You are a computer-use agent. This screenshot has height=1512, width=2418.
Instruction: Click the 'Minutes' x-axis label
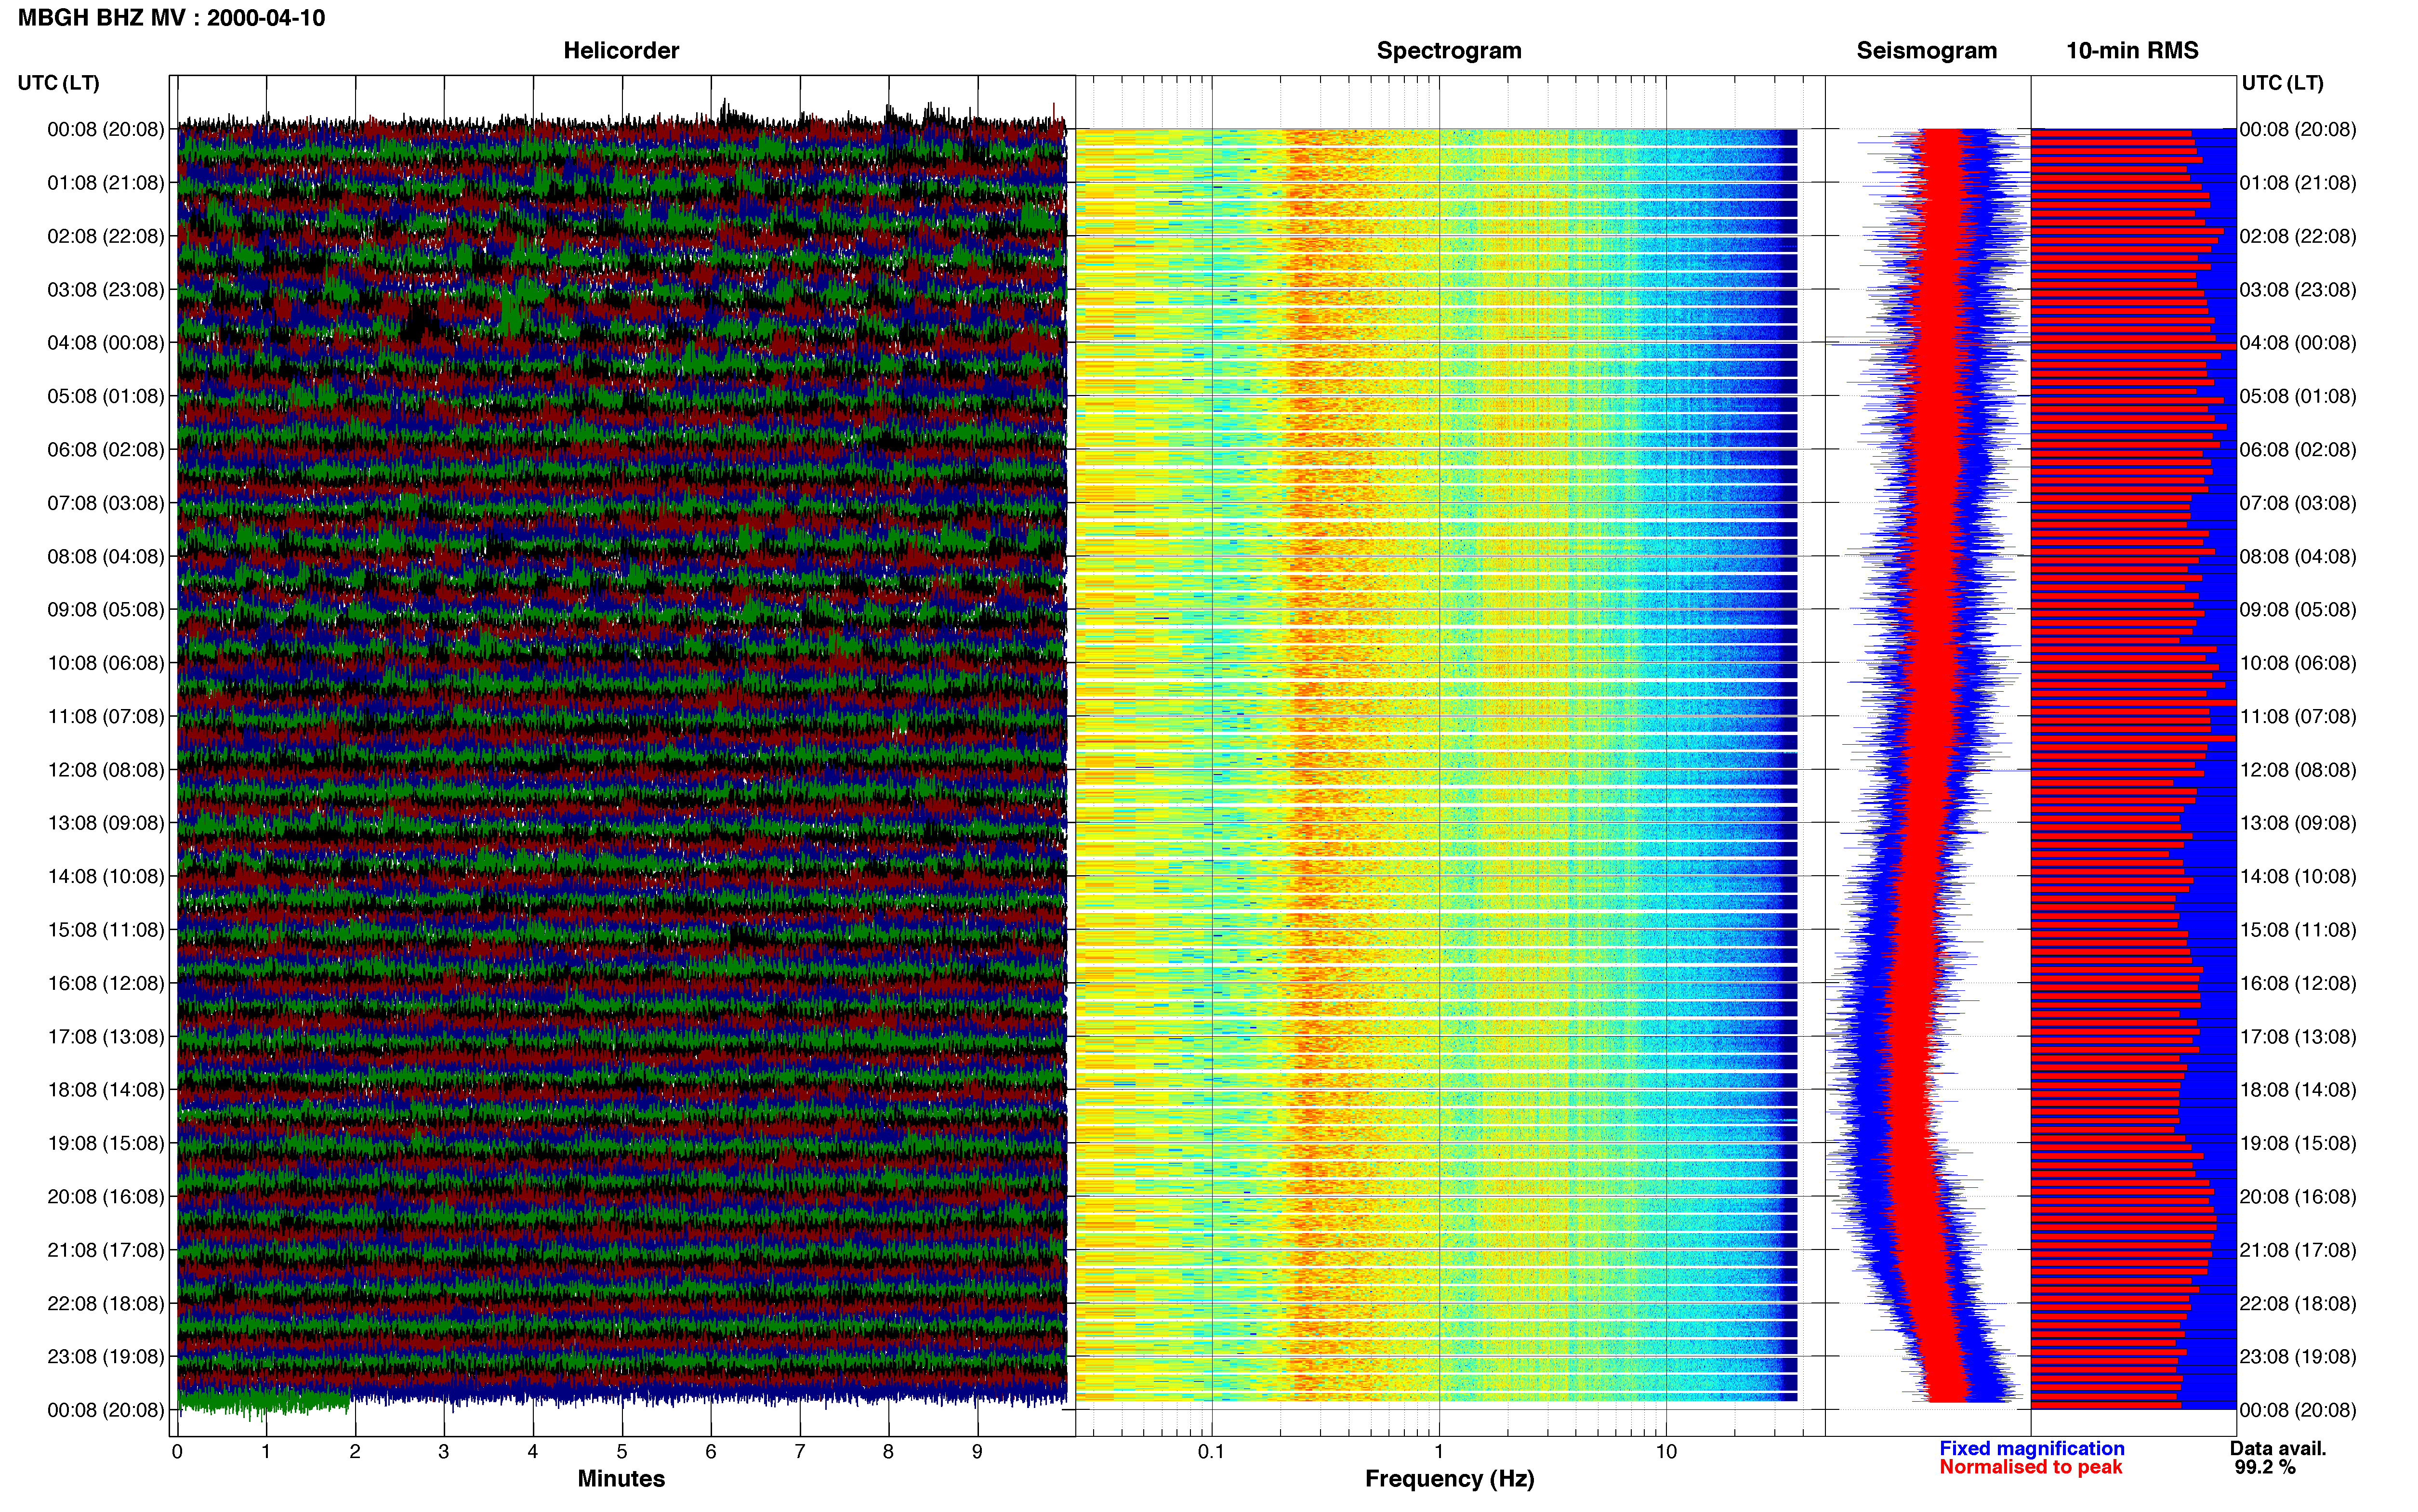click(621, 1478)
